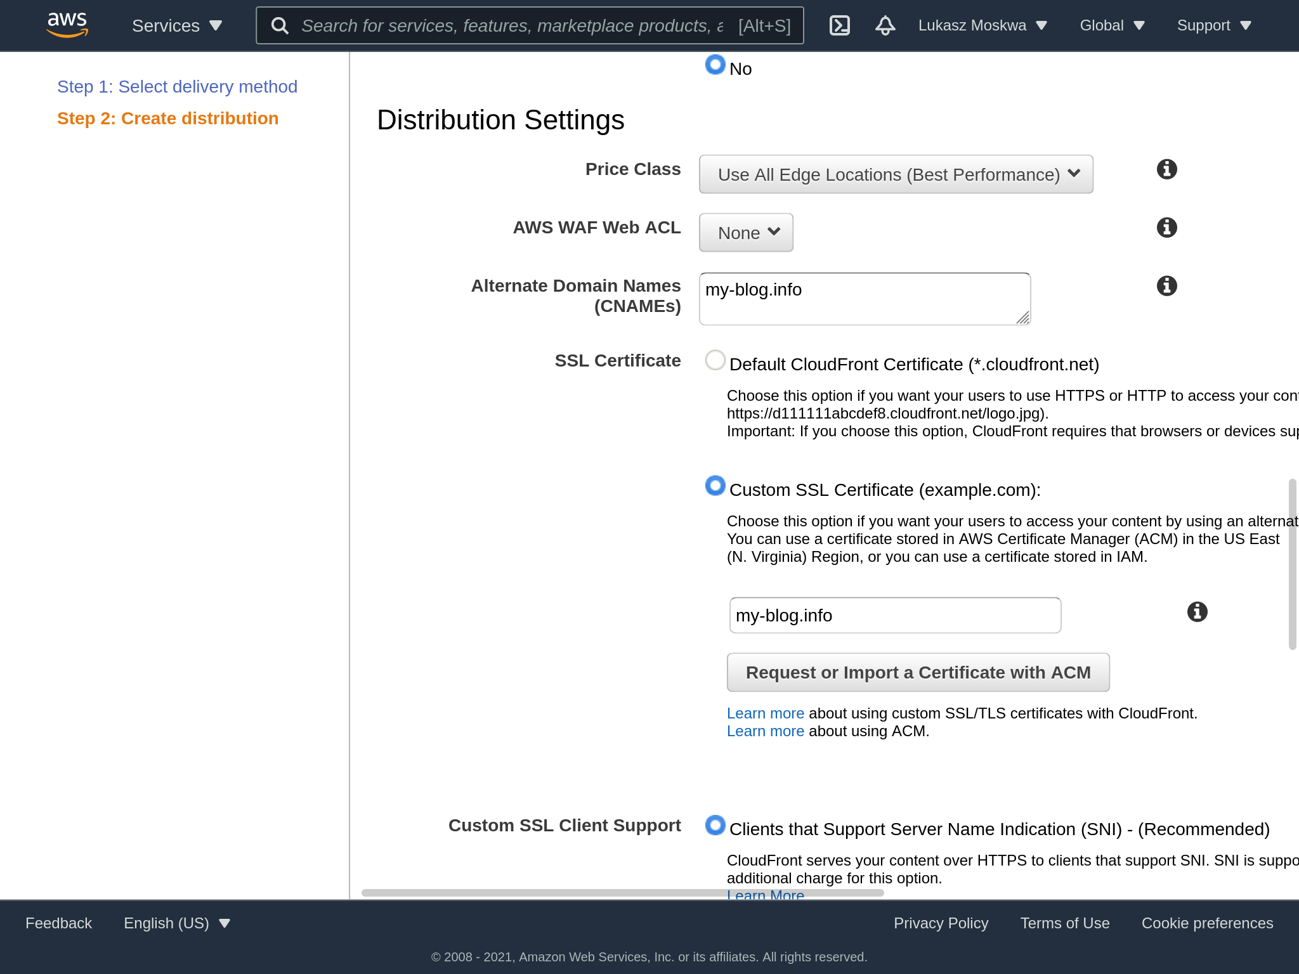Open the Services menu

click(x=177, y=25)
